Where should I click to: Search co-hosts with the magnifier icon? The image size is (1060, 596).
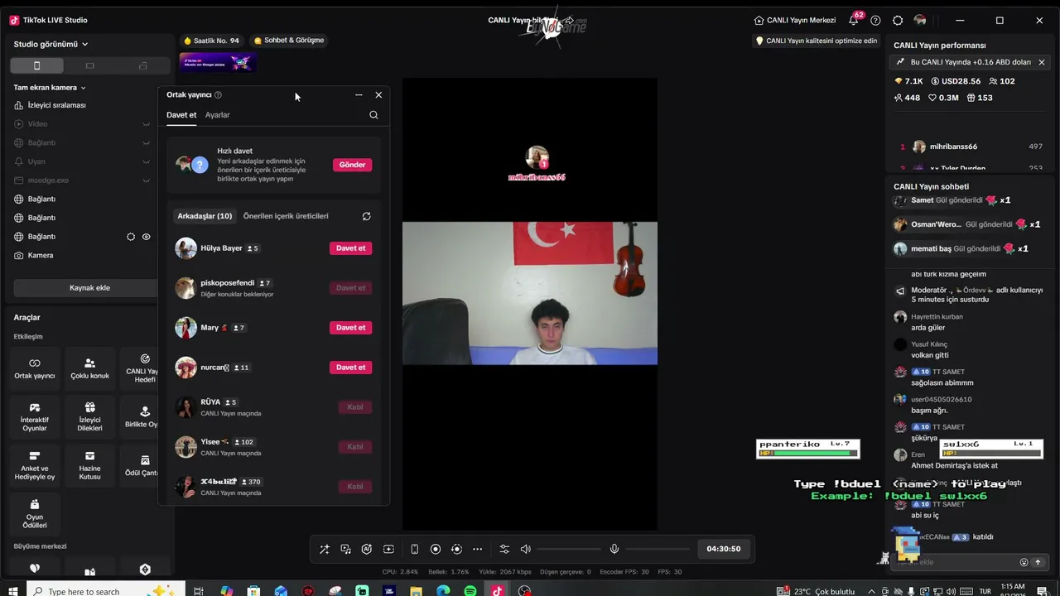coord(373,115)
